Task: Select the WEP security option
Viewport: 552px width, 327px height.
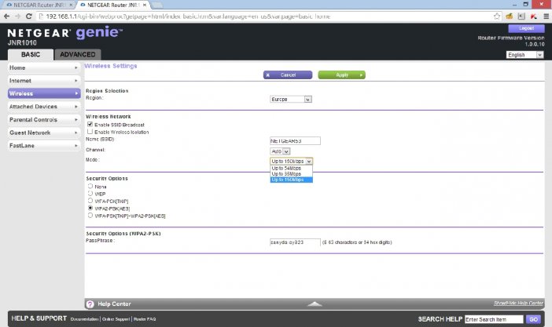Action: (90, 194)
